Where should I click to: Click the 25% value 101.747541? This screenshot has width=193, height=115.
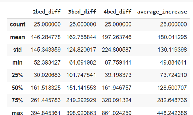81,75
